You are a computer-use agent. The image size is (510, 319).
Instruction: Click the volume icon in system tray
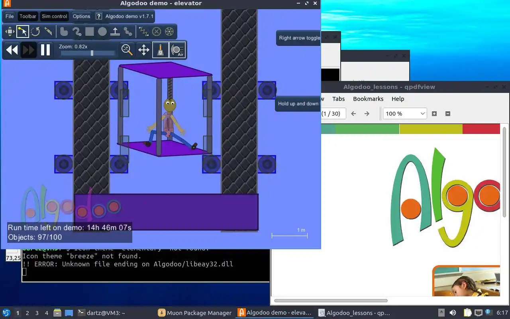[x=453, y=313]
